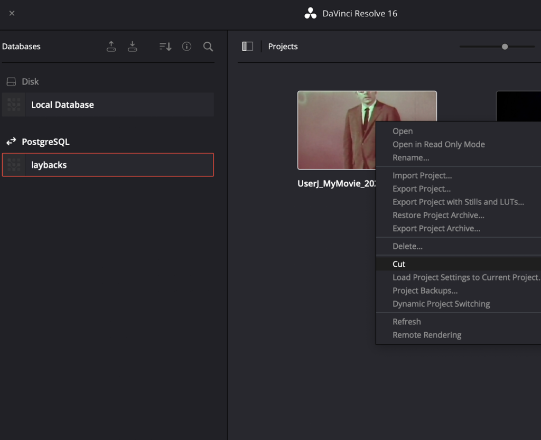Click the search databases magnifier icon
The width and height of the screenshot is (541, 440).
[x=208, y=46]
